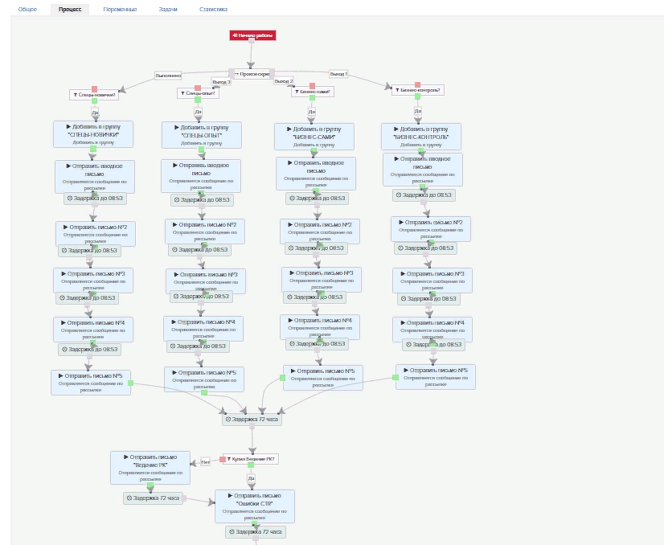
Task: Click the Спецы-новички? condition block
Action: 94,94
